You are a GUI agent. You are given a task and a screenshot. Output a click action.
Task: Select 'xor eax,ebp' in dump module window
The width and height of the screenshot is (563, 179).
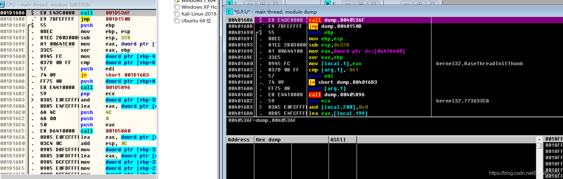click(x=326, y=57)
